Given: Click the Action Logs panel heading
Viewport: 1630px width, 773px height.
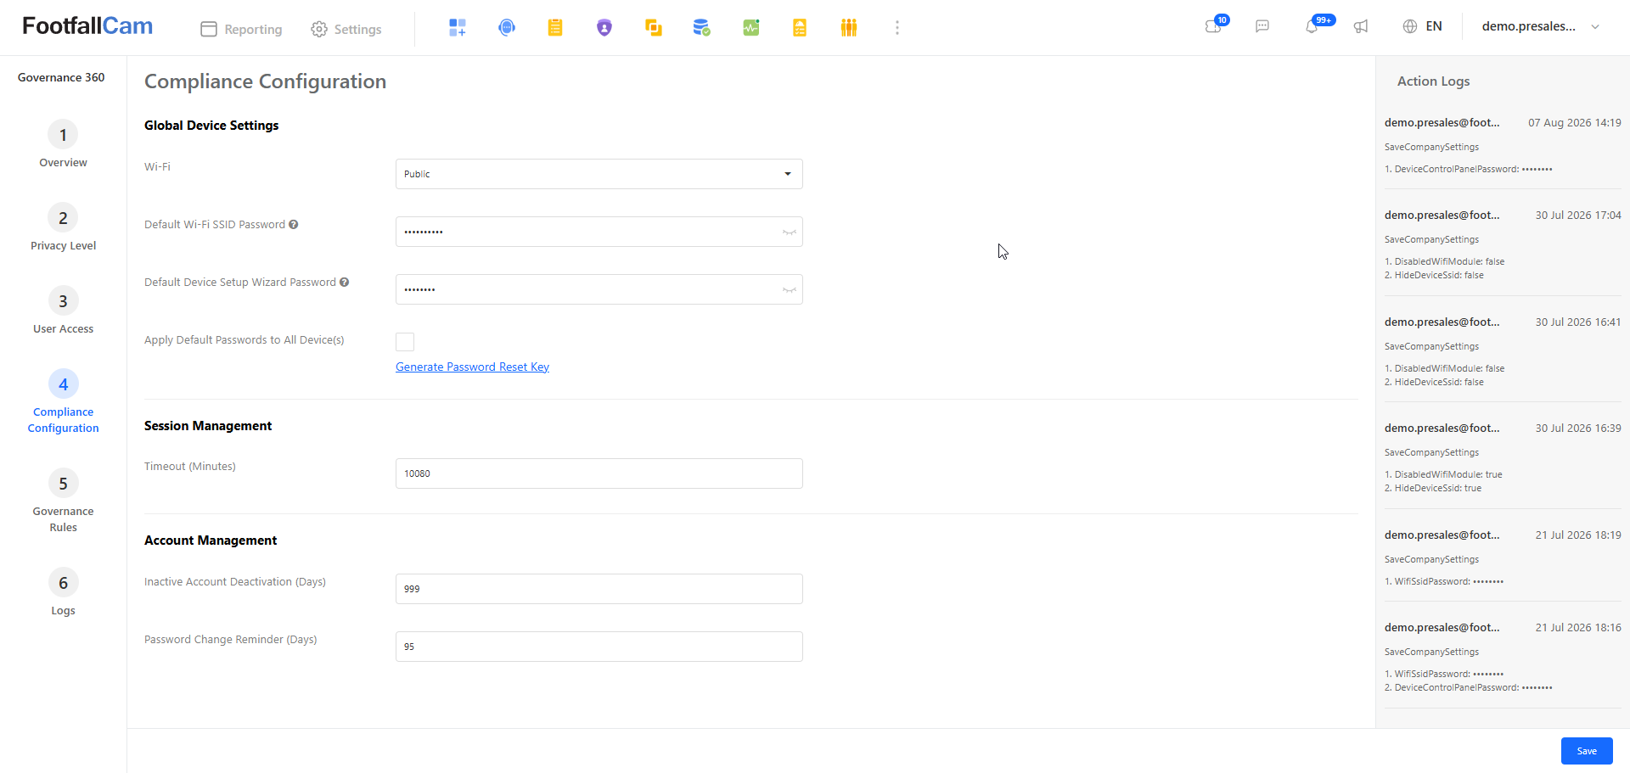Looking at the screenshot, I should point(1433,81).
